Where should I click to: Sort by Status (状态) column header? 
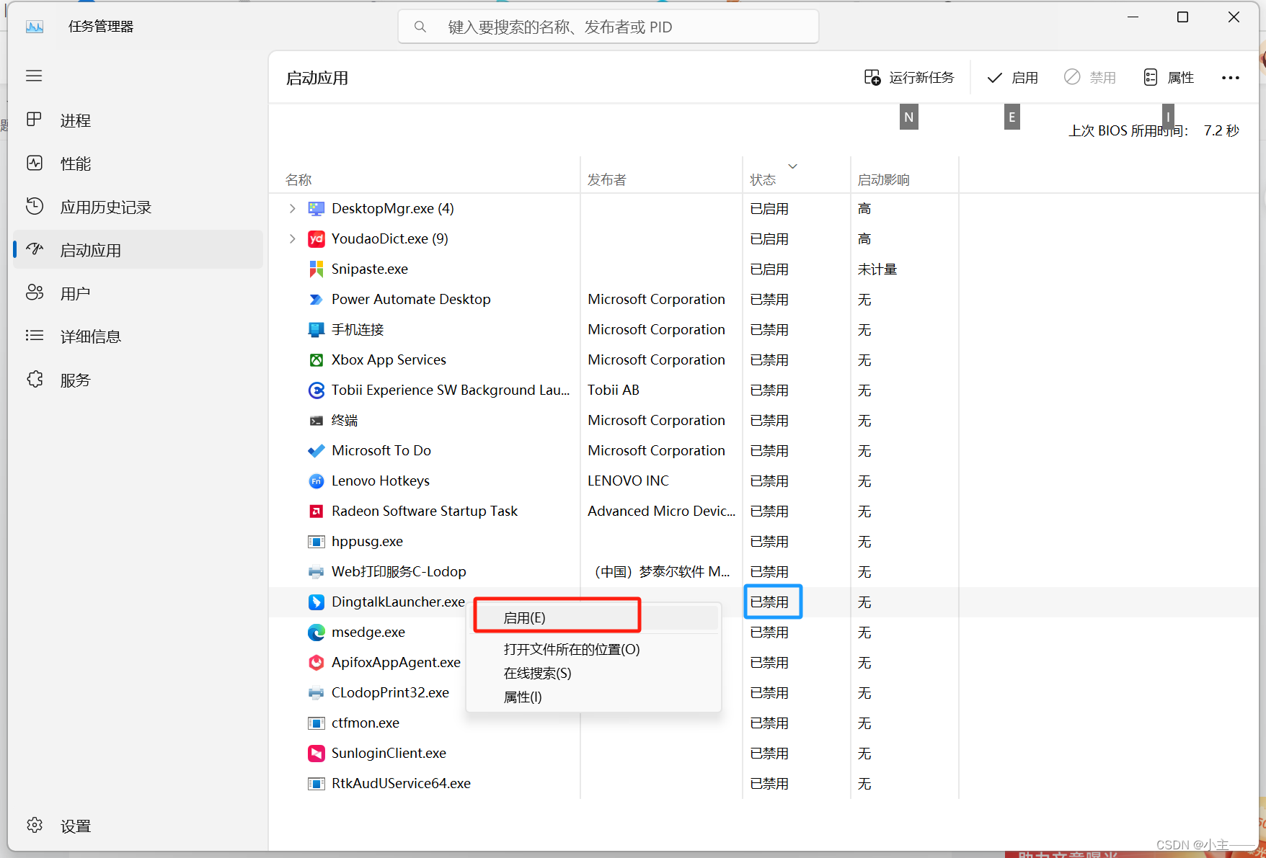point(763,179)
